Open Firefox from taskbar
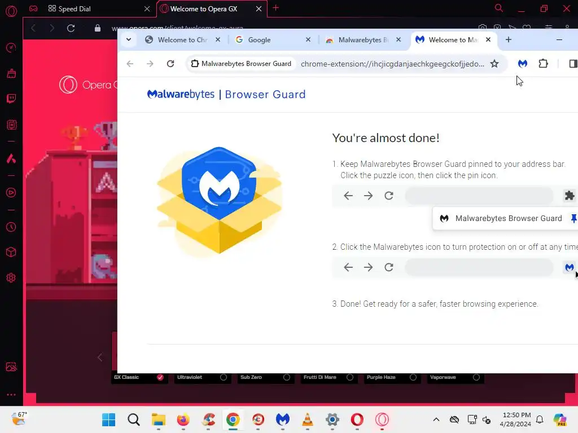This screenshot has width=578, height=433. pyautogui.click(x=183, y=419)
